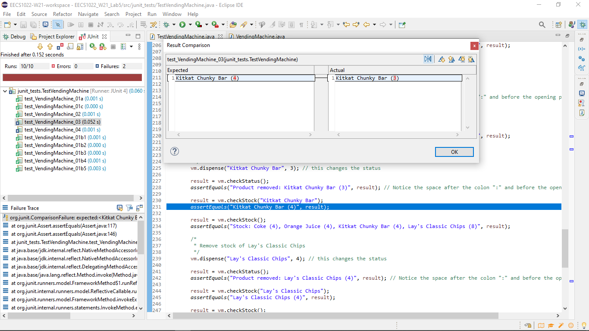This screenshot has height=331, width=589.
Task: Open the File menu
Action: (x=7, y=14)
